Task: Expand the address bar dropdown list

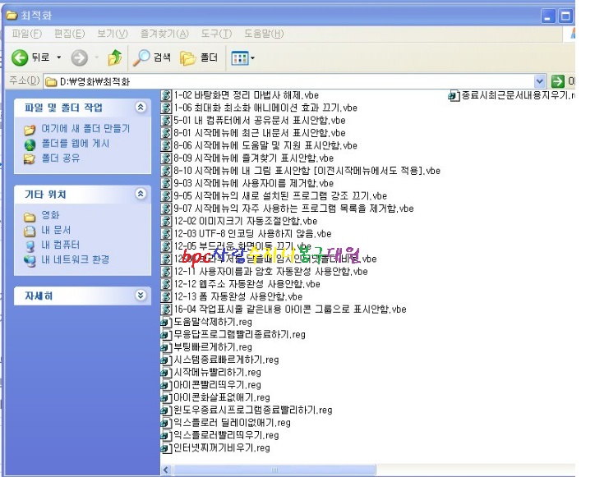Action: tap(540, 81)
